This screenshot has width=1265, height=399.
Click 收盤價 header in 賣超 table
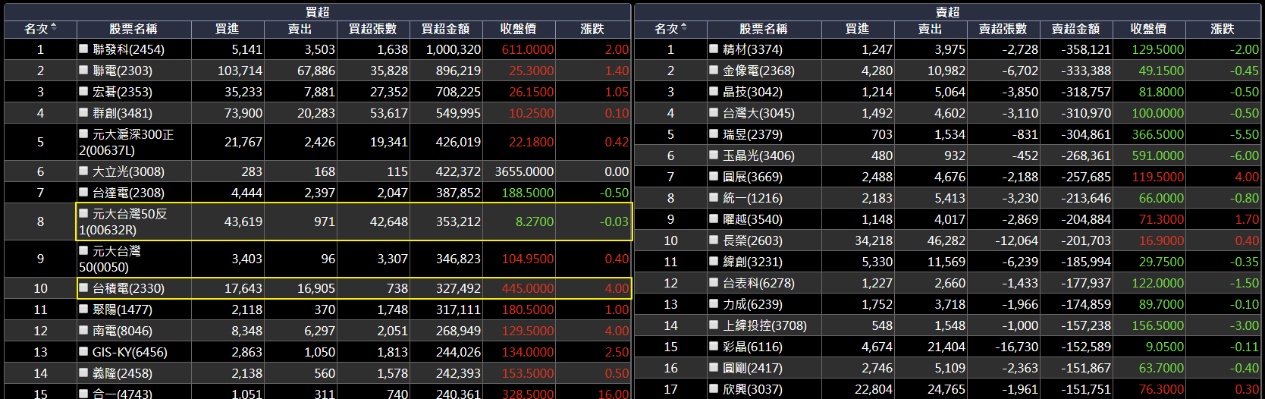click(1149, 29)
